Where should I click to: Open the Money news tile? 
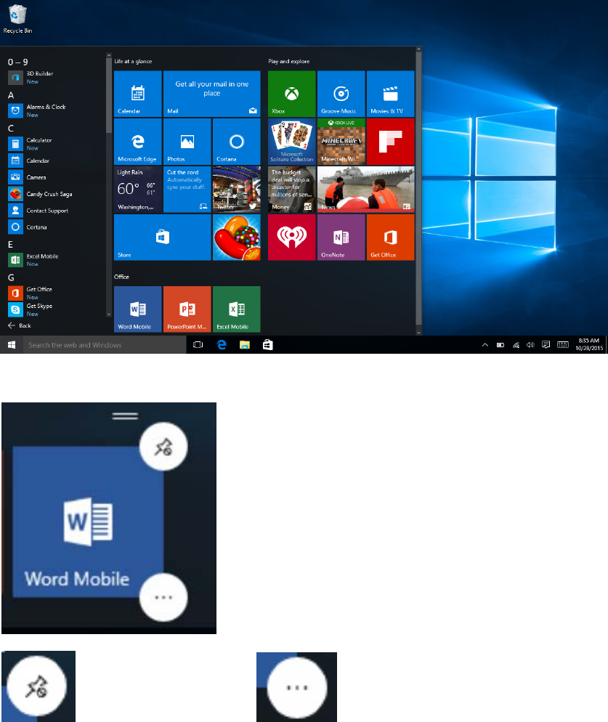[291, 190]
